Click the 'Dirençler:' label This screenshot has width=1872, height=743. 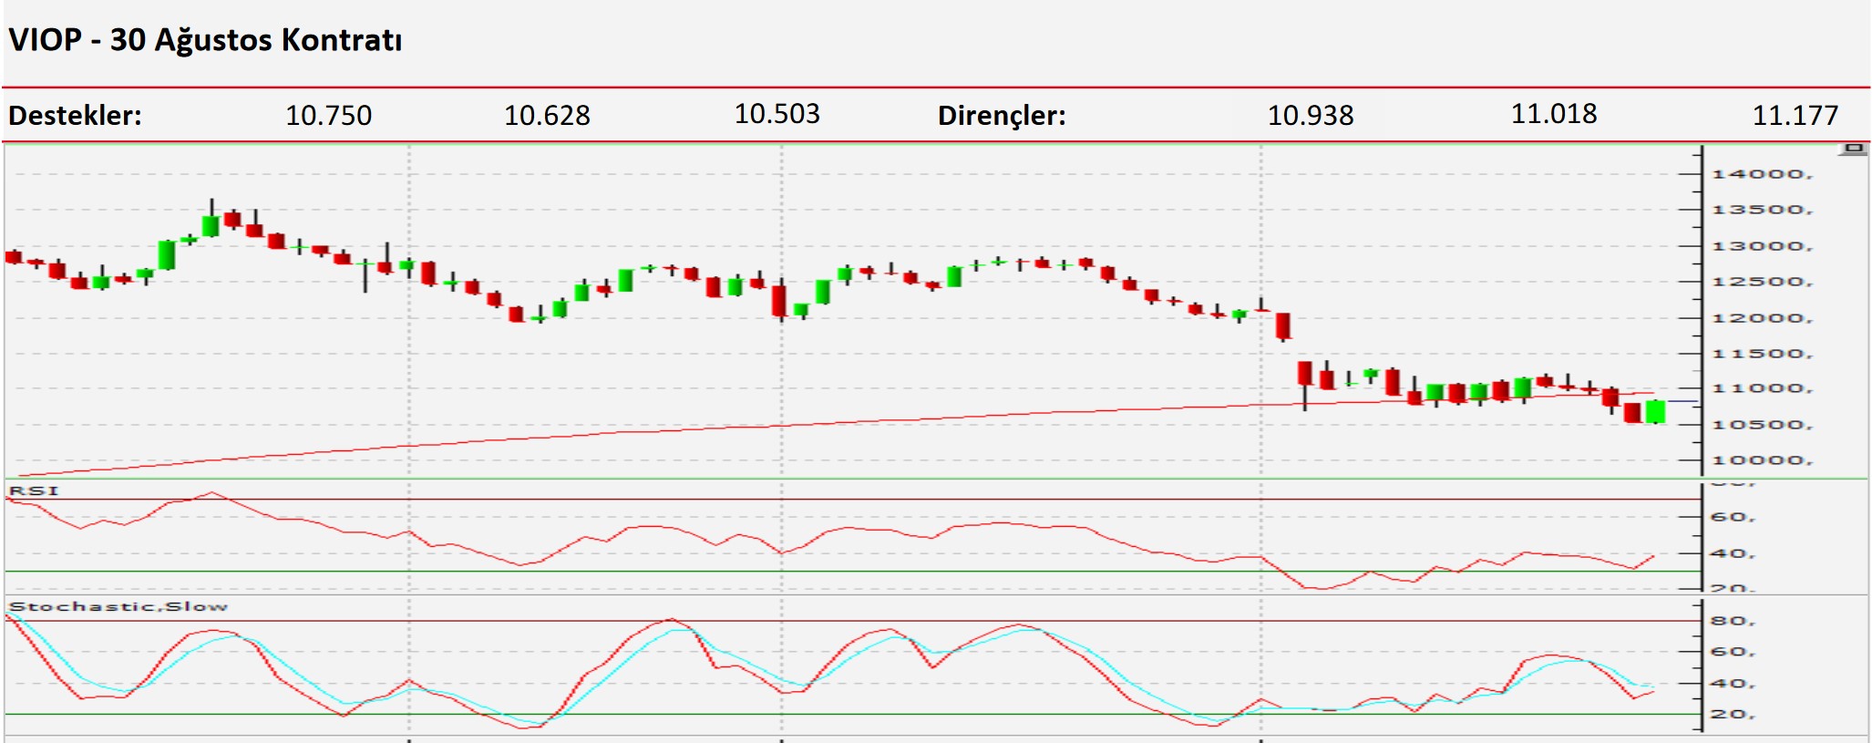click(x=1002, y=116)
